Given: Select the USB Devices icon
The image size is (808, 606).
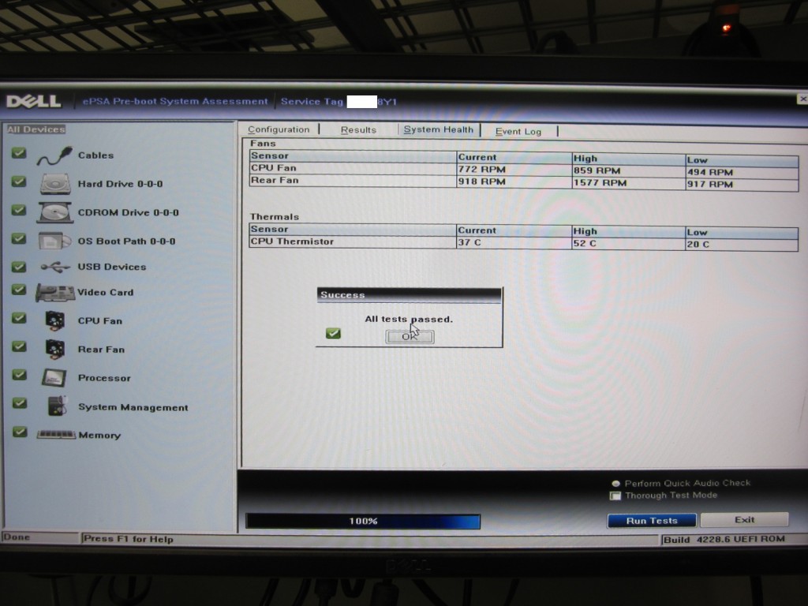Looking at the screenshot, I should [54, 267].
